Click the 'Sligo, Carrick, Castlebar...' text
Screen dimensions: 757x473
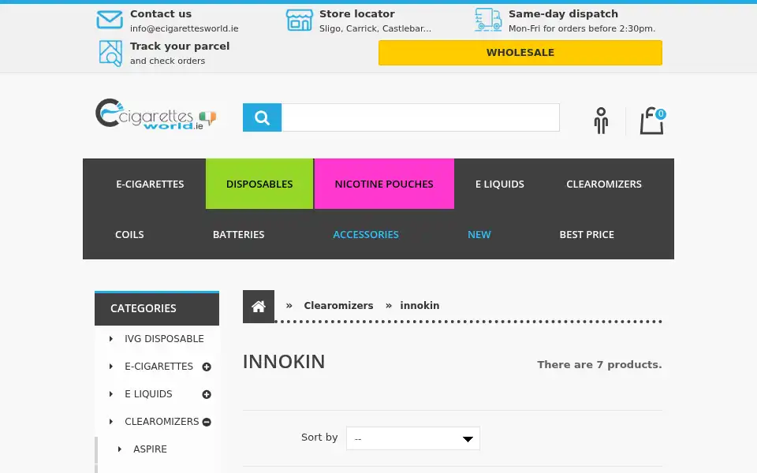pos(375,28)
